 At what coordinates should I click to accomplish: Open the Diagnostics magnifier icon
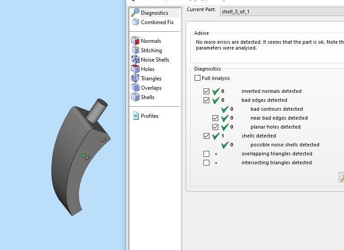[x=135, y=12]
